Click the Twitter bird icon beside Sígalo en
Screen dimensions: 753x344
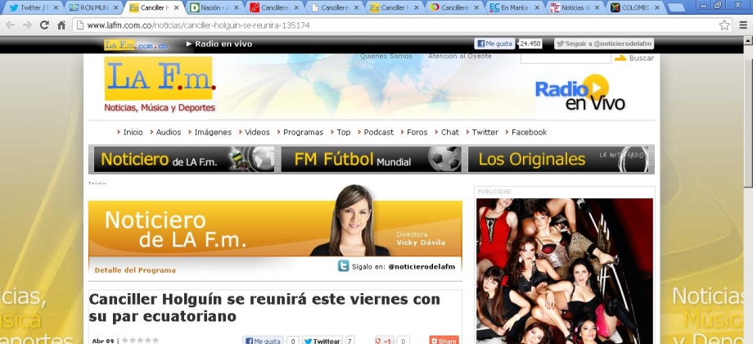pyautogui.click(x=344, y=265)
